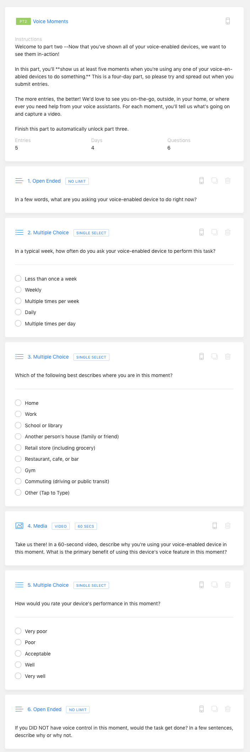Image resolution: width=250 pixels, height=752 pixels.
Task: Click the "4. Media" question heading
Action: tap(37, 526)
